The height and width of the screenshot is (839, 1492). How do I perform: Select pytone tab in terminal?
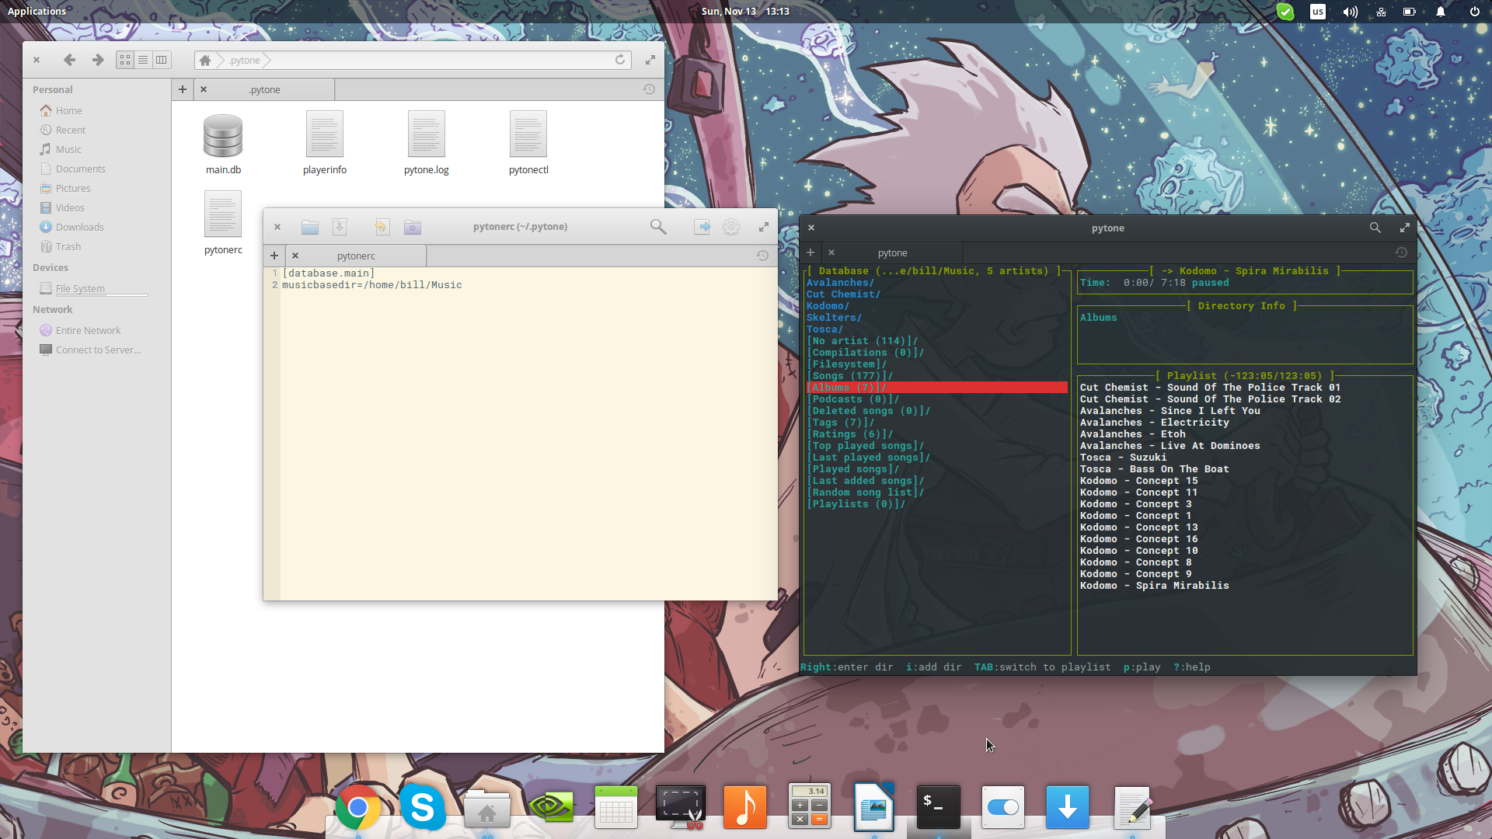click(x=892, y=252)
